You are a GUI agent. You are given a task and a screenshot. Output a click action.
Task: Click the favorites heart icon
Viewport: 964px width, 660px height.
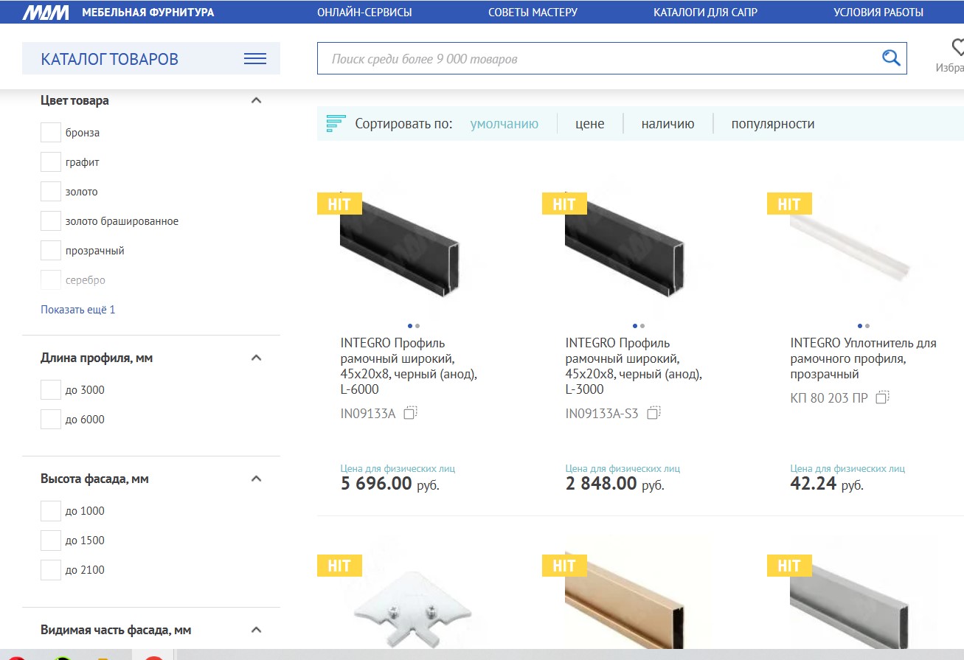957,48
